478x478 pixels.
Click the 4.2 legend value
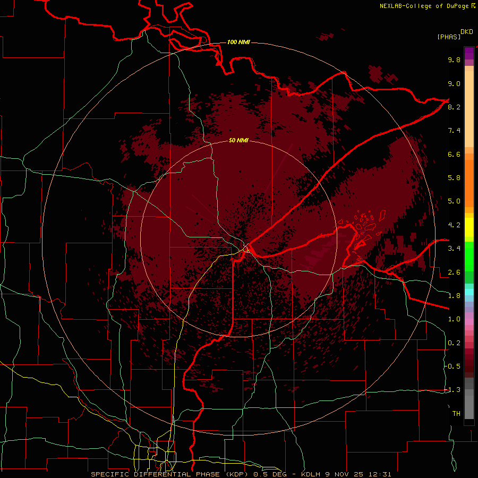(454, 225)
